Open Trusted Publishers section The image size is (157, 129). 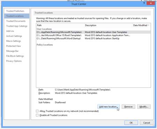pos(15,11)
